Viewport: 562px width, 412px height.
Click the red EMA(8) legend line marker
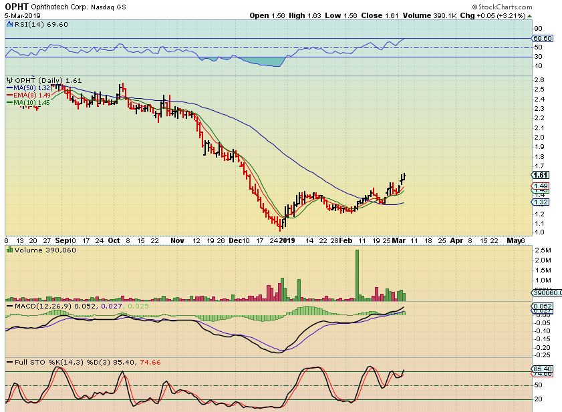[9, 95]
